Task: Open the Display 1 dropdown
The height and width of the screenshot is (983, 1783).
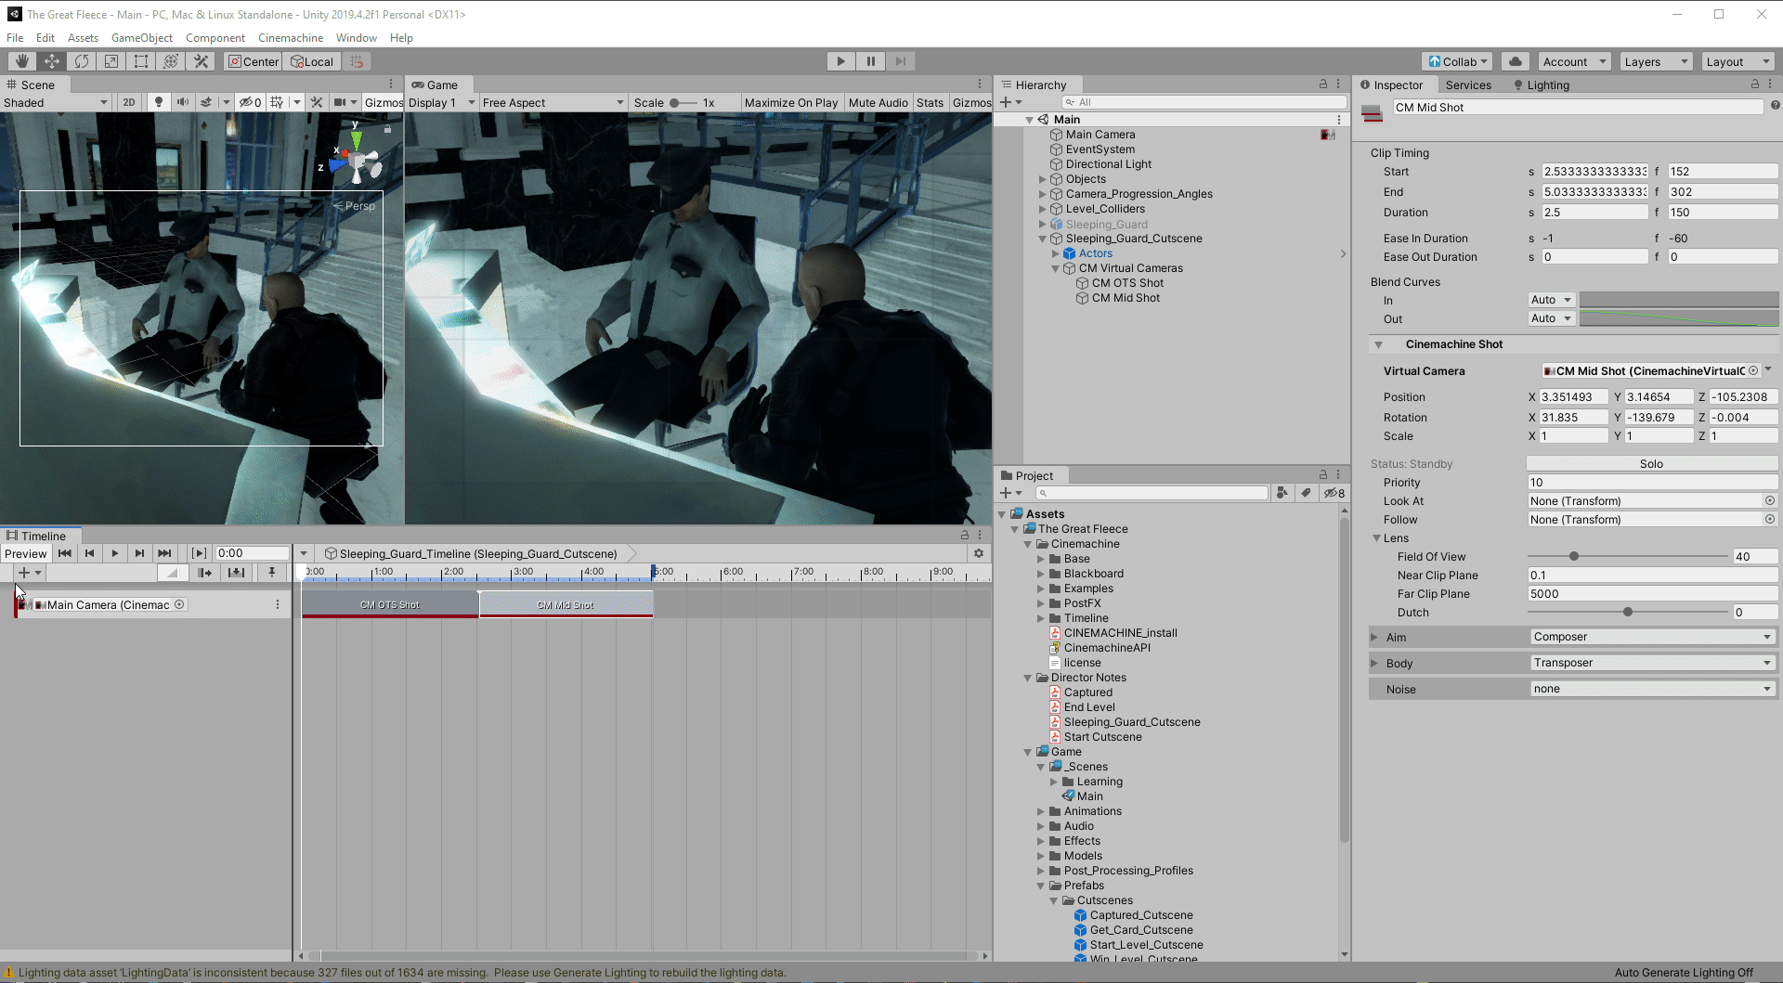Action: click(442, 102)
